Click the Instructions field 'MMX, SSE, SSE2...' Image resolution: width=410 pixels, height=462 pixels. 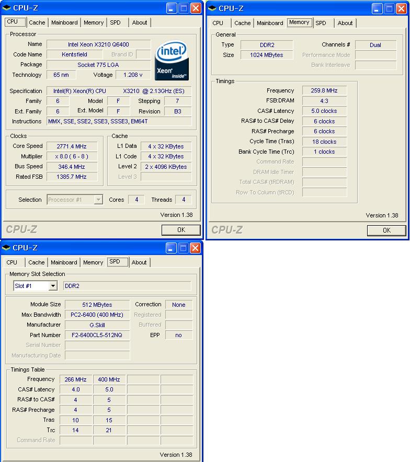pyautogui.click(x=119, y=121)
